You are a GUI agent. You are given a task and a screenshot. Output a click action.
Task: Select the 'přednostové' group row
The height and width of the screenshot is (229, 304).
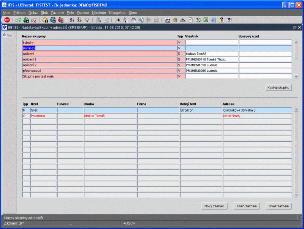[x=100, y=71]
